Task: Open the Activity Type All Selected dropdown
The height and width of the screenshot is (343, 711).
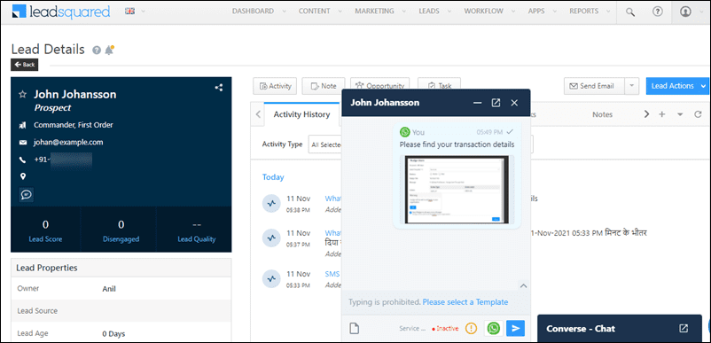Action: 325,144
